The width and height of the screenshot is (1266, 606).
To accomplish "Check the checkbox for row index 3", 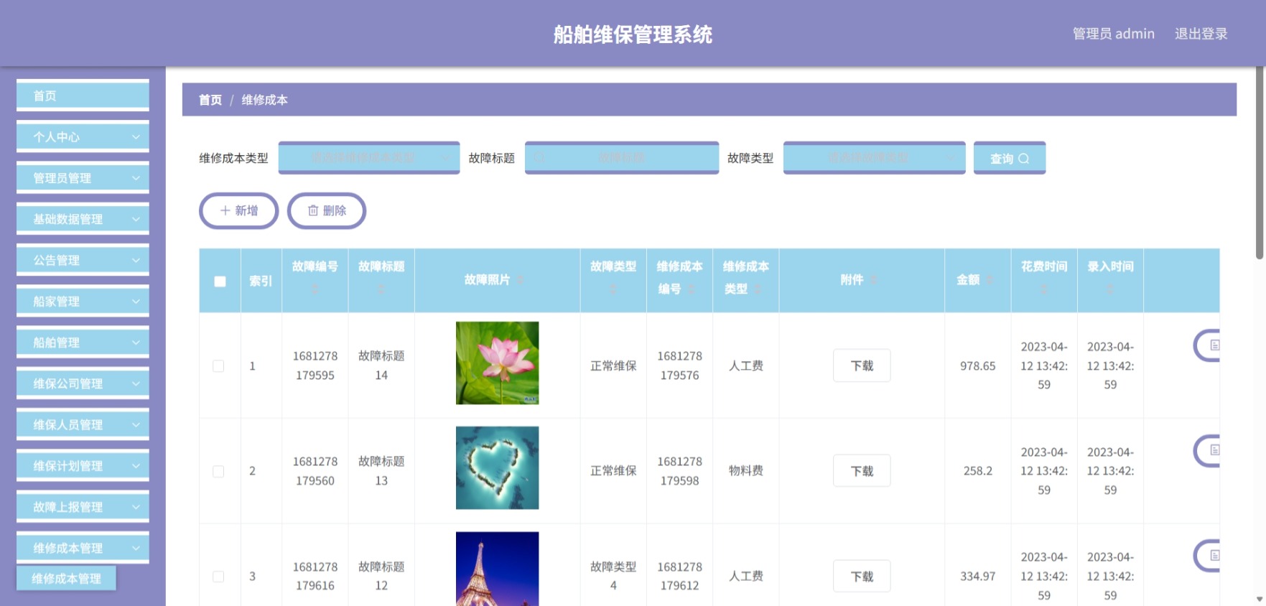I will (218, 577).
